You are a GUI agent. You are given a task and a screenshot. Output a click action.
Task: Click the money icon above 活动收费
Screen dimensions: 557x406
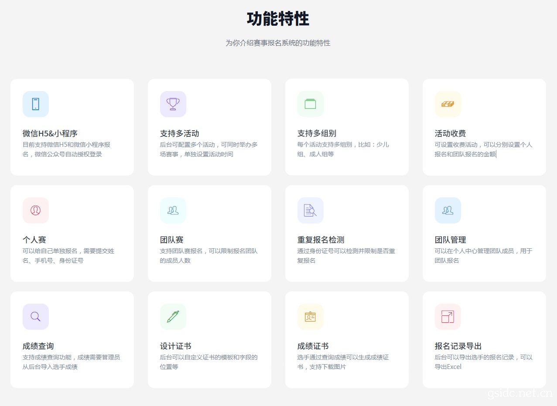pyautogui.click(x=448, y=104)
